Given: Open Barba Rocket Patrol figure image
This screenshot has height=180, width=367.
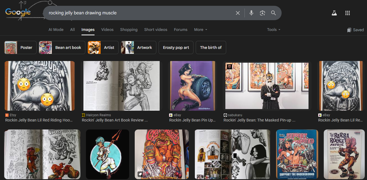Looking at the screenshot, I should coord(344,154).
